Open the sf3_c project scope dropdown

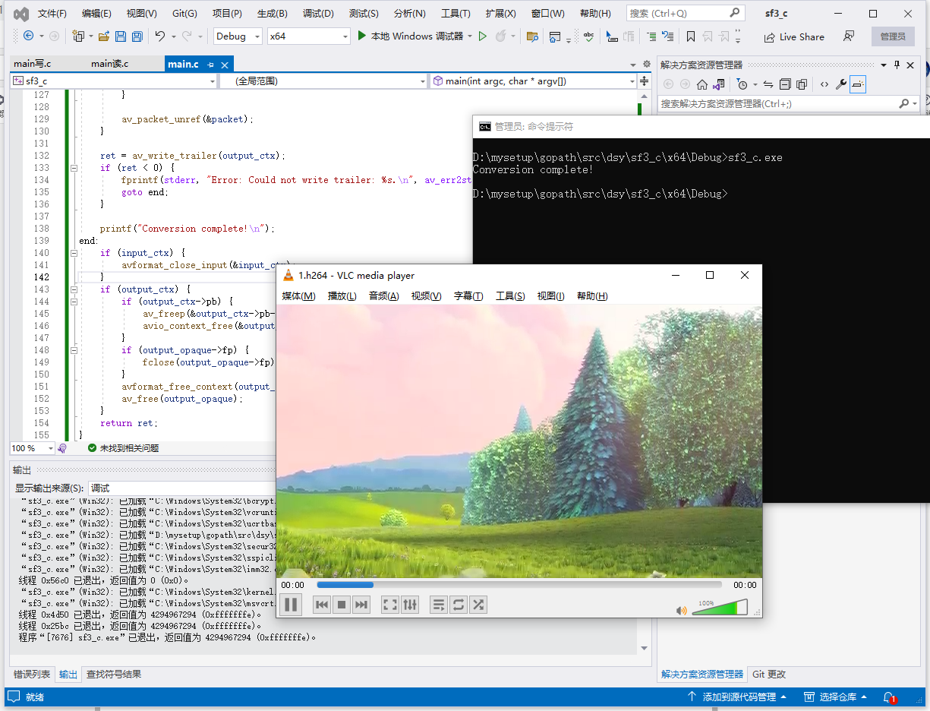[114, 81]
